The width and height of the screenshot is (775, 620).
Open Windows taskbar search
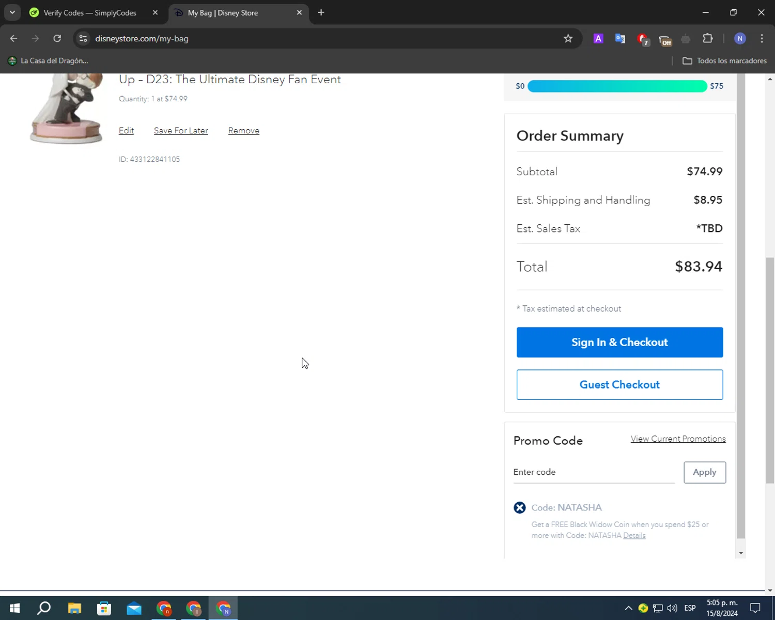pos(44,608)
